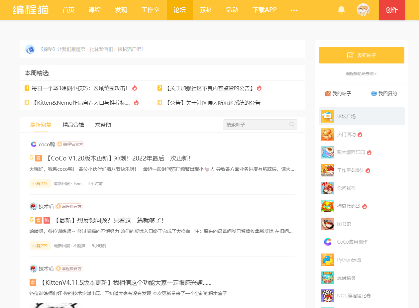Image resolution: width=419 pixels, height=308 pixels.
Task: Open 我回复的 link
Action: click(x=384, y=94)
